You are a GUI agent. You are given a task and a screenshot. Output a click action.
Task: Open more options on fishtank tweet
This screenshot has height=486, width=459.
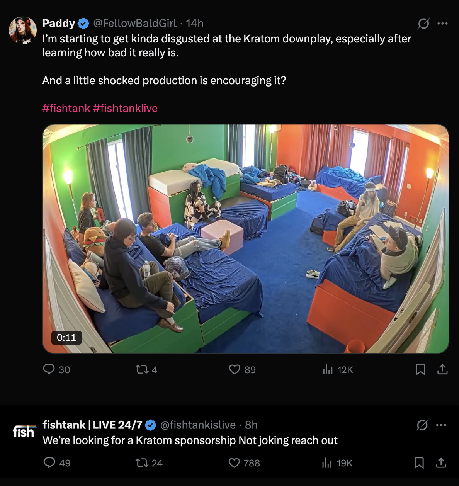coord(441,425)
